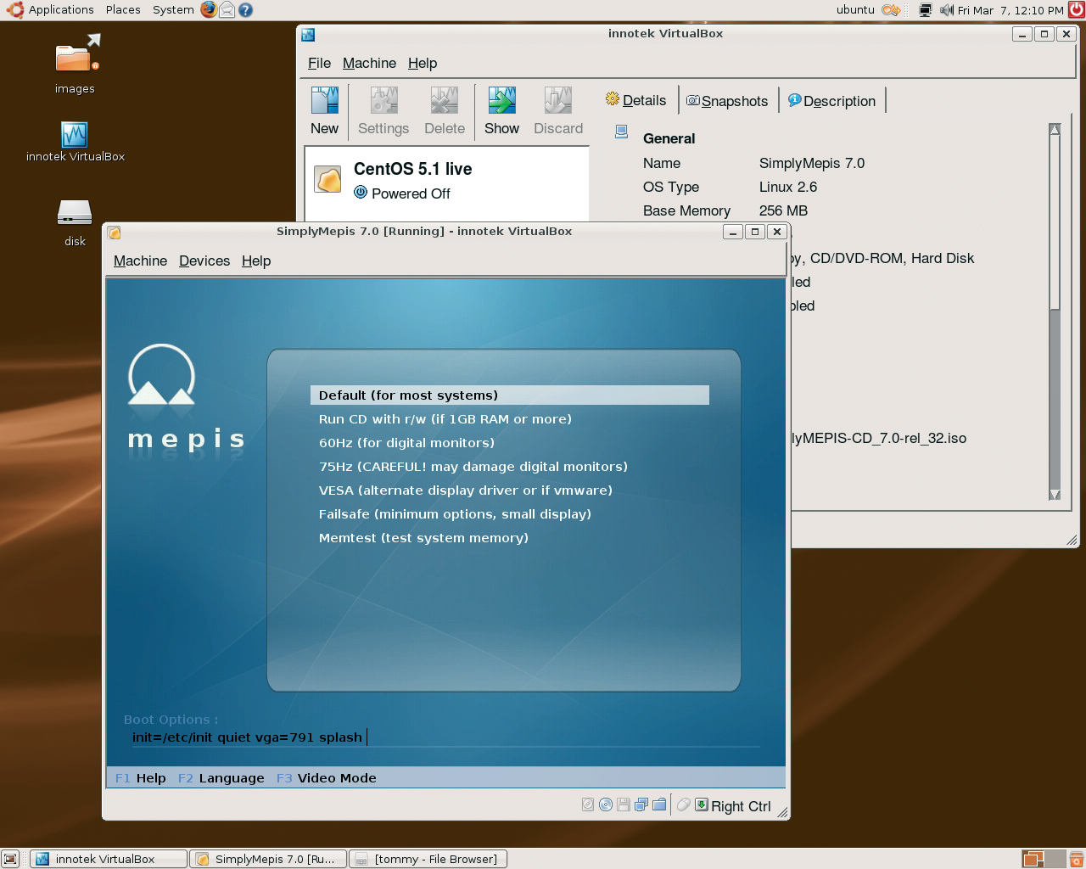Screen dimensions: 1086x869
Task: Select the CentOS 5.1 live machine entry
Action: click(447, 180)
